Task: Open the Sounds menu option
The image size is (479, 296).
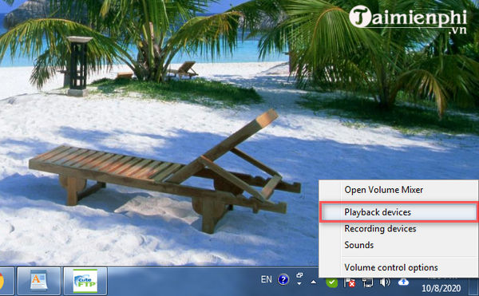Action: [398, 245]
